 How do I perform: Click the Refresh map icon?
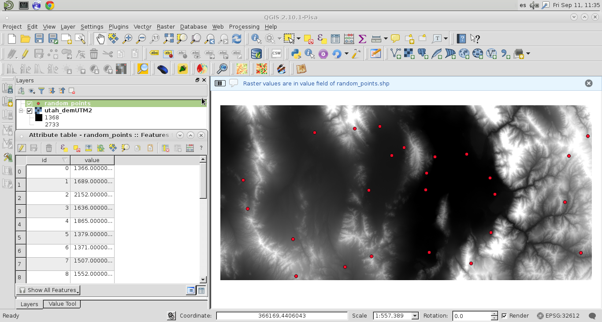coord(237,39)
